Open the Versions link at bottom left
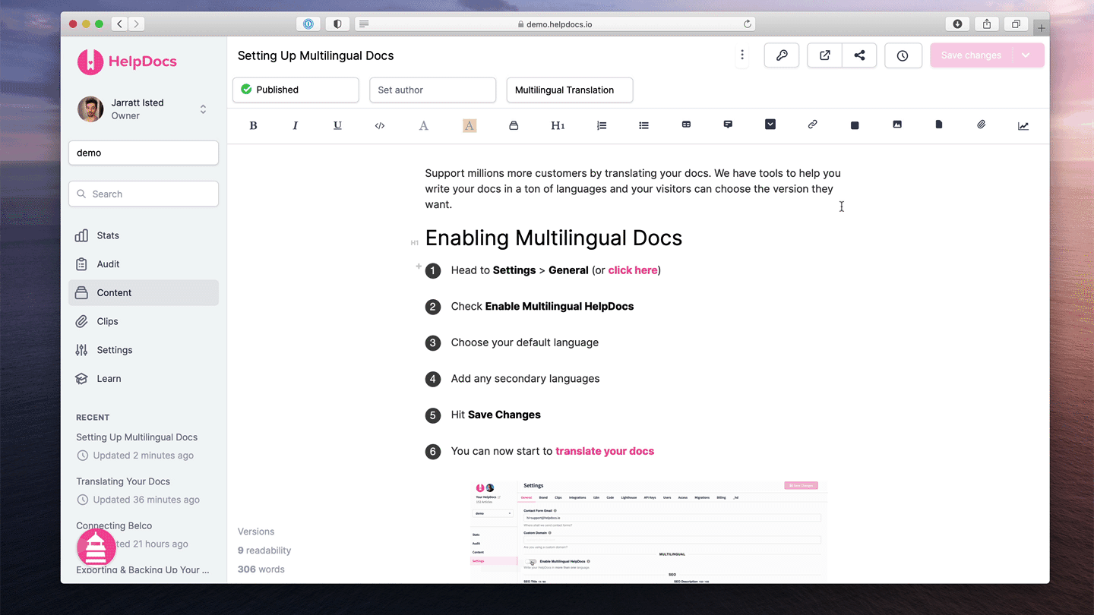This screenshot has height=615, width=1094. click(x=256, y=531)
